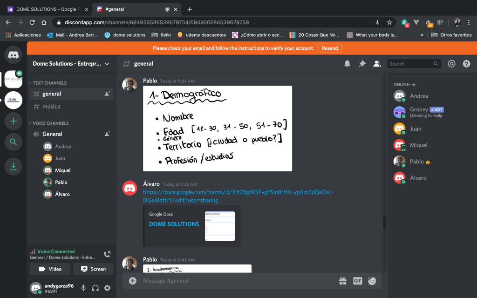Toggle the member list visibility
Screen dimensions: 477x298
pos(377,64)
